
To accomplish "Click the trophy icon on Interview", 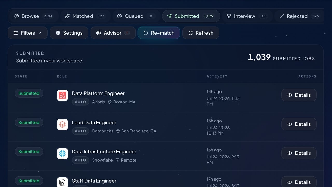I will click(229, 16).
